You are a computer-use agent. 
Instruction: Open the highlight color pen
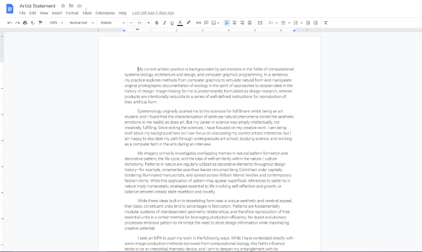(189, 23)
